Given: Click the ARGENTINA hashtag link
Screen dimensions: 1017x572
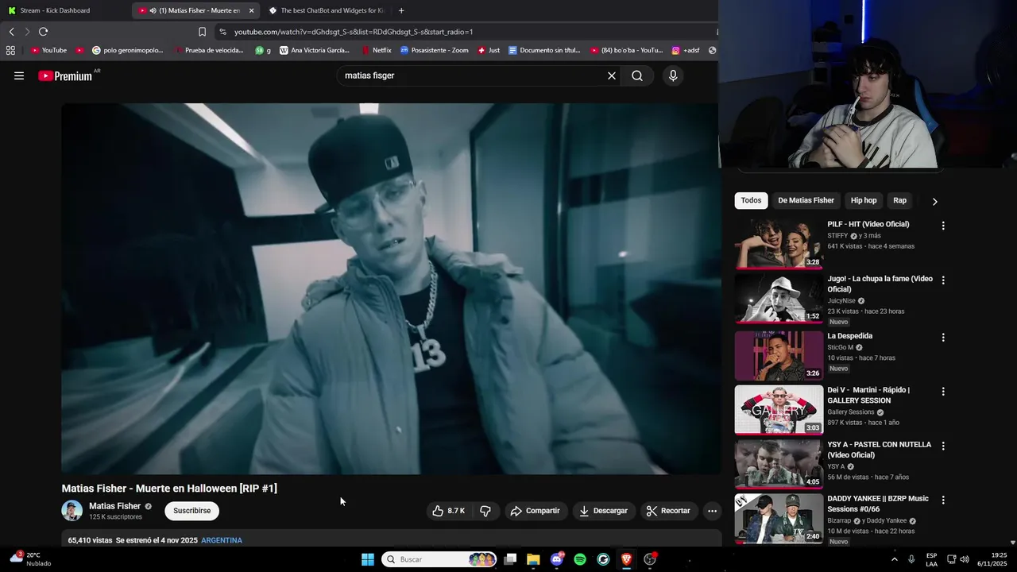Looking at the screenshot, I should click(x=222, y=540).
